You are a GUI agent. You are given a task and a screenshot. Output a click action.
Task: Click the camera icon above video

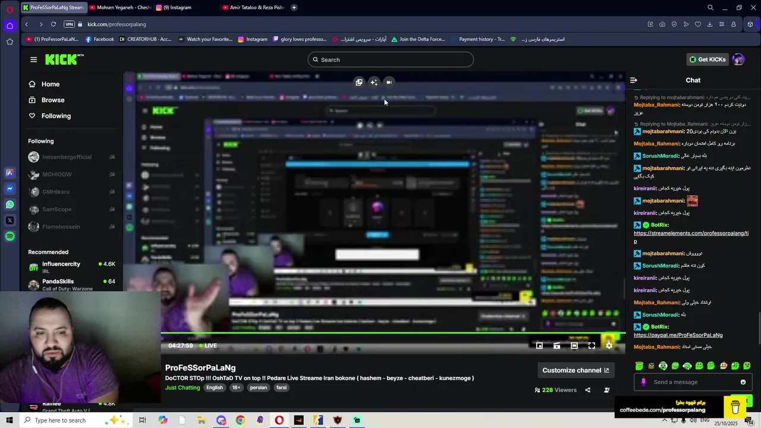389,83
